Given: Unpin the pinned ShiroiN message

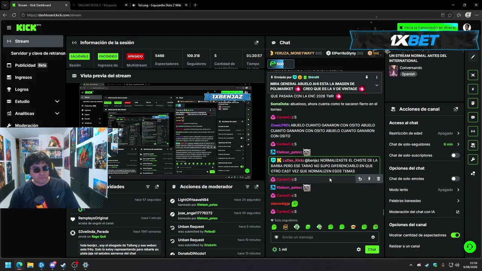Looking at the screenshot, I should pos(366,77).
